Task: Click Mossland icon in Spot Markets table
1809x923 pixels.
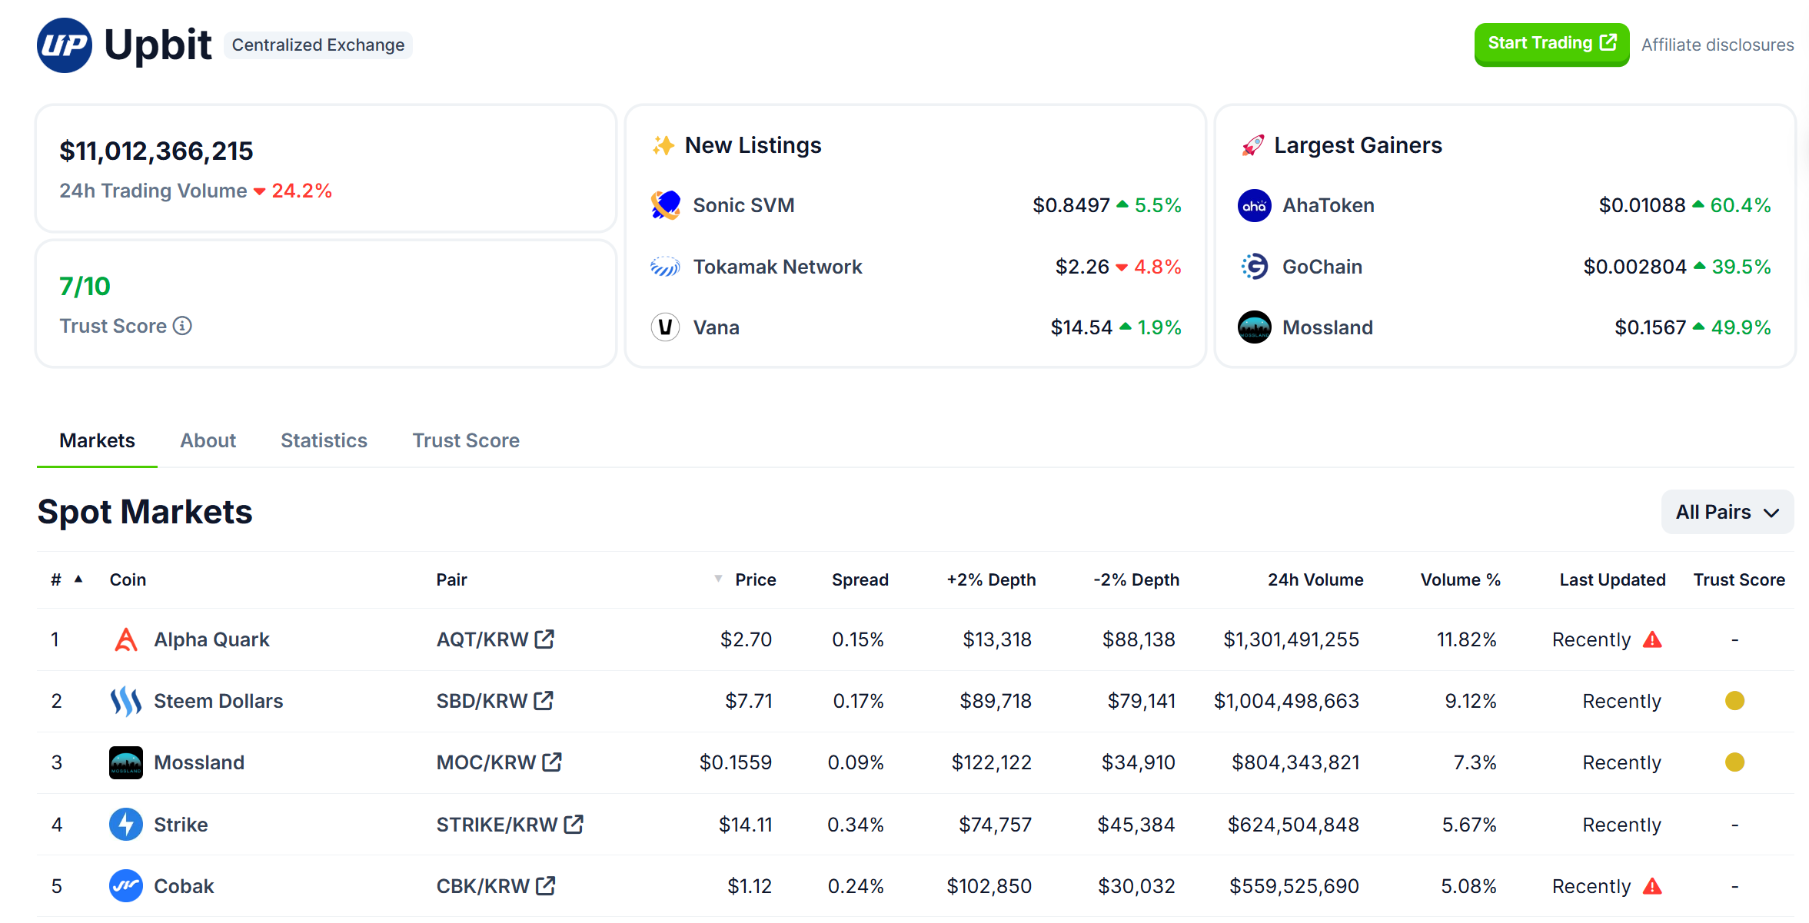Action: 125,762
